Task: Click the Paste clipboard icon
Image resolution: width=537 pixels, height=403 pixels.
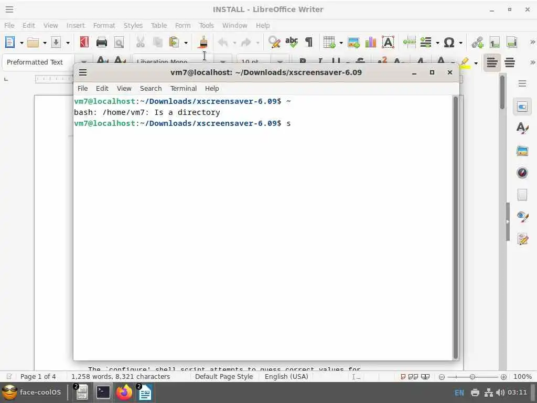Action: [174, 42]
